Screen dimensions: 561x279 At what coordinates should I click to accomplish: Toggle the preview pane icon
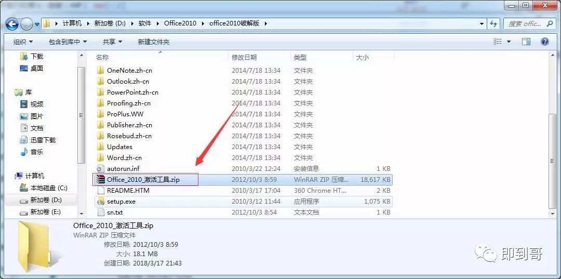pyautogui.click(x=526, y=42)
